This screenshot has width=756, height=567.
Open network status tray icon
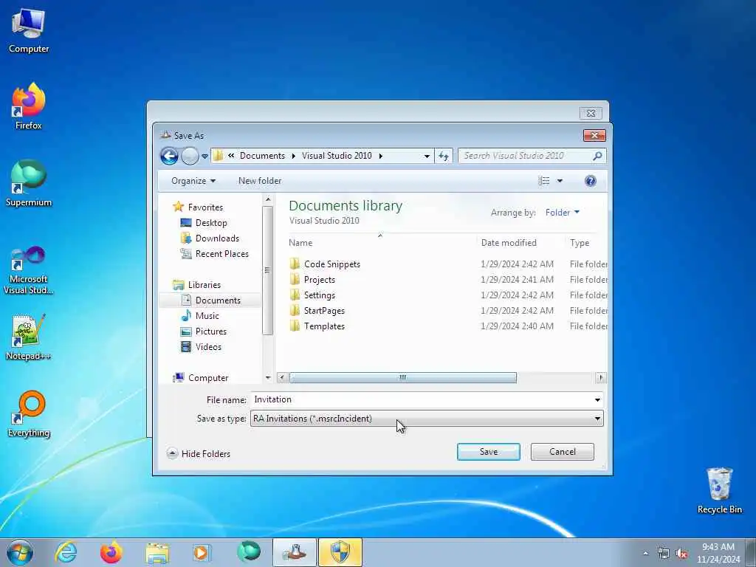(664, 554)
